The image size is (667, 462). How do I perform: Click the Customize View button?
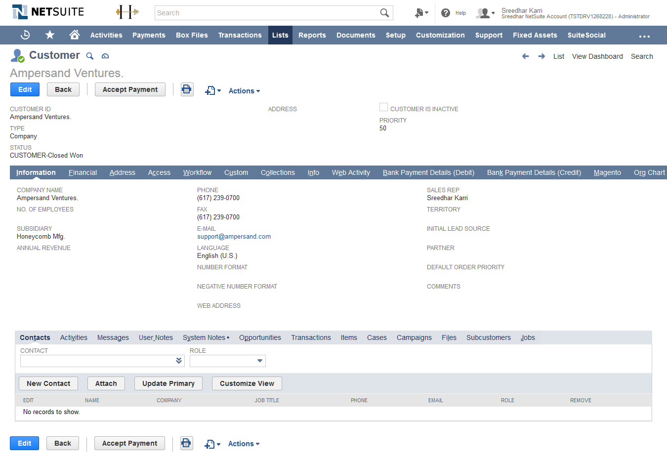click(247, 383)
